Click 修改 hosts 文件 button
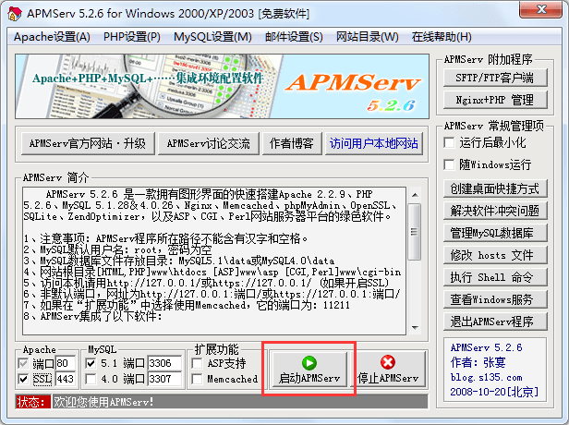This screenshot has height=425, width=569. point(495,255)
